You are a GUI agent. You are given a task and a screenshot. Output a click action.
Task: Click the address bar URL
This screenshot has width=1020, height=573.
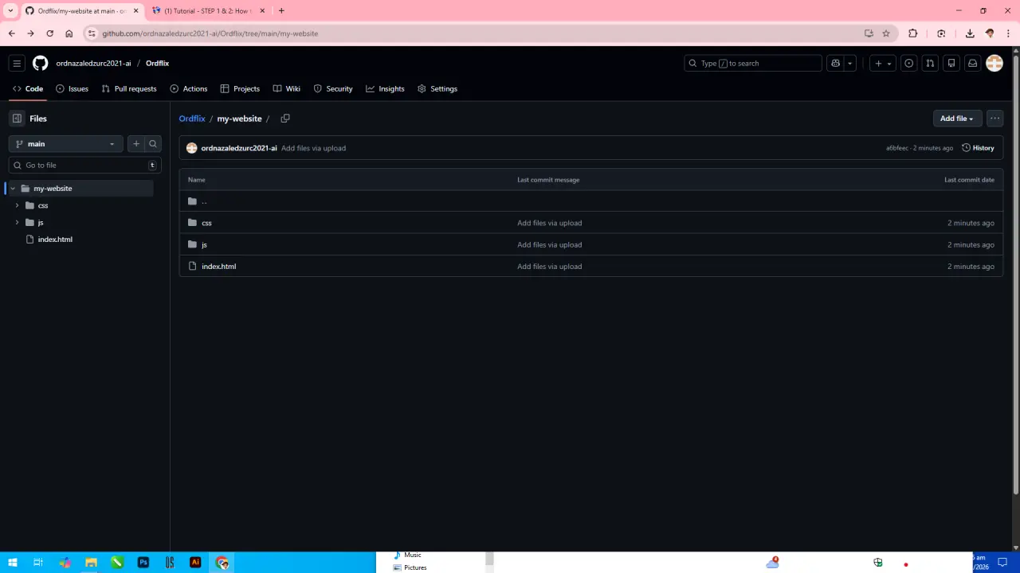210,33
